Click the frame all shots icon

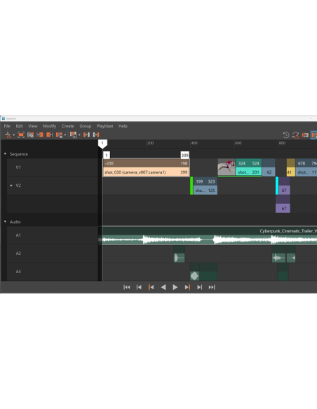coord(21,135)
